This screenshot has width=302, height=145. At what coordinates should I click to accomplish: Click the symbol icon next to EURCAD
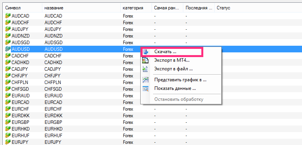(8, 102)
